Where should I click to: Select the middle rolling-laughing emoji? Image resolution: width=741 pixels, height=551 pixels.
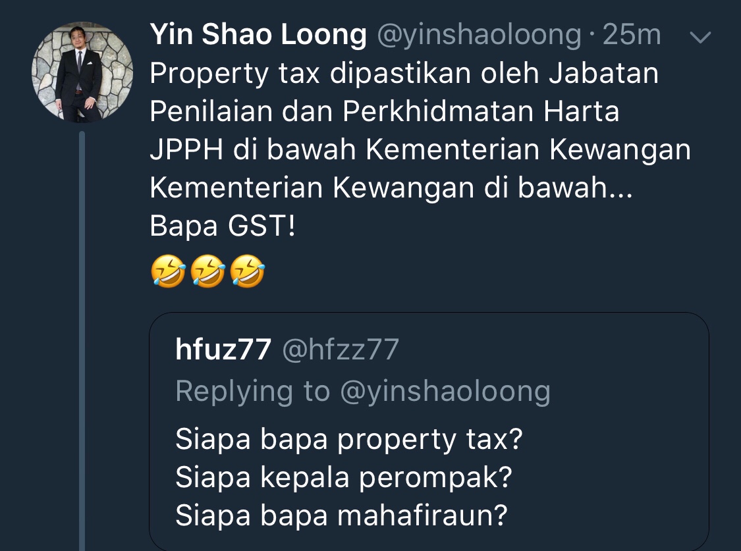pos(207,271)
